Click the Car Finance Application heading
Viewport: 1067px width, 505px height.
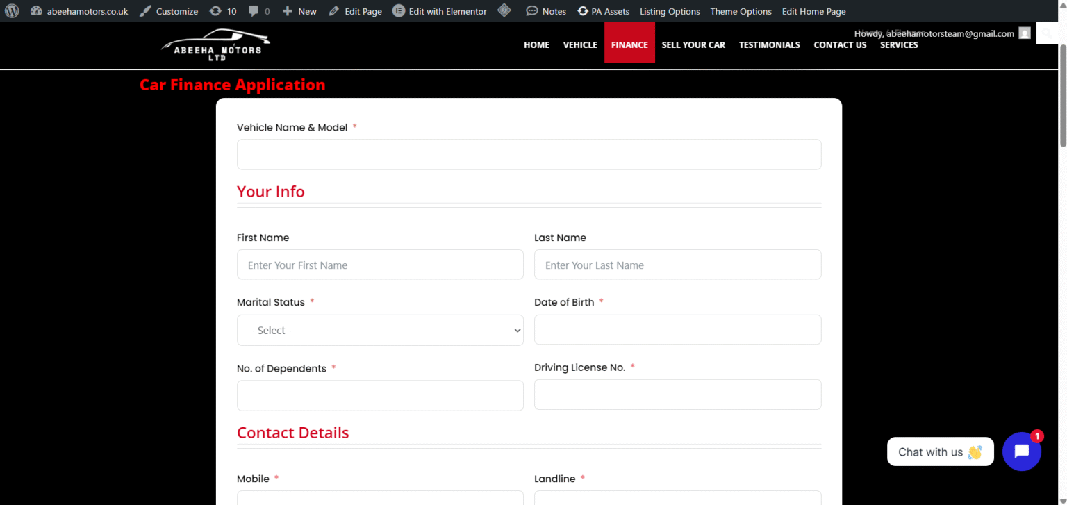pyautogui.click(x=232, y=85)
